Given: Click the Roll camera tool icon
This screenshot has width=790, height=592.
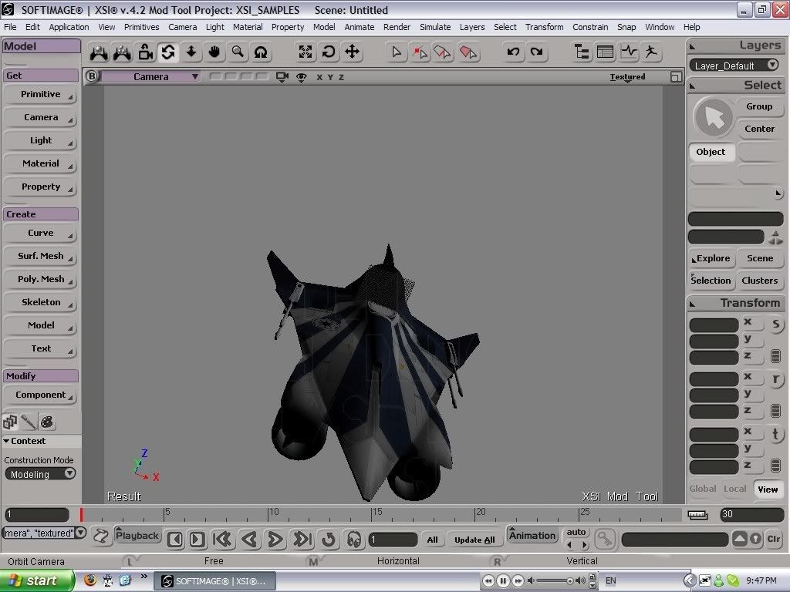Looking at the screenshot, I should [261, 52].
